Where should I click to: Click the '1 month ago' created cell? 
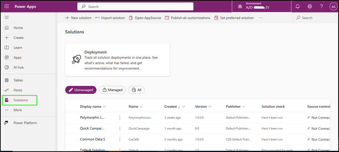(173, 128)
